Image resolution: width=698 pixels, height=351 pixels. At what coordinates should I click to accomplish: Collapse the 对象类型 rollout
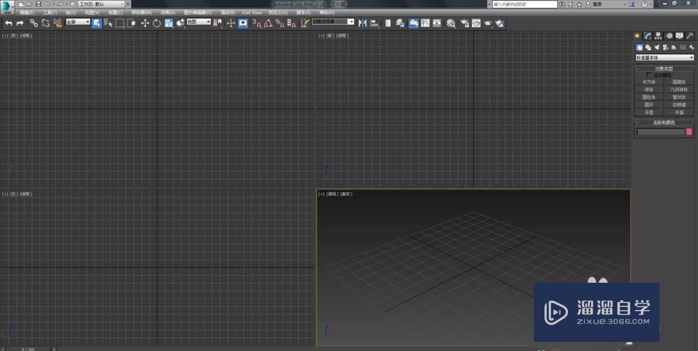664,68
